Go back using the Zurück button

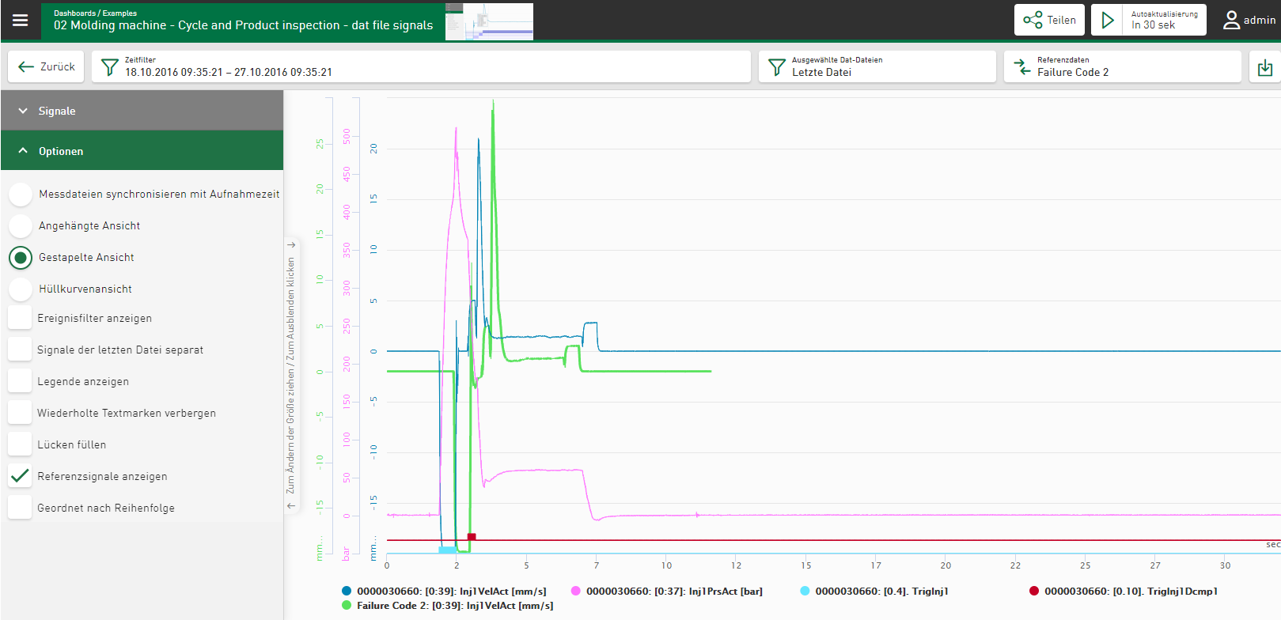click(47, 67)
